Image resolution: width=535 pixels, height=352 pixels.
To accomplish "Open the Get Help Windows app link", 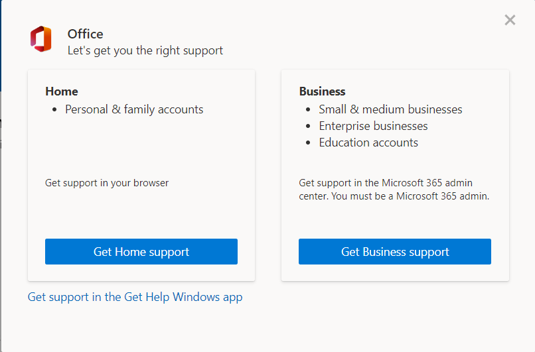I will coord(135,297).
